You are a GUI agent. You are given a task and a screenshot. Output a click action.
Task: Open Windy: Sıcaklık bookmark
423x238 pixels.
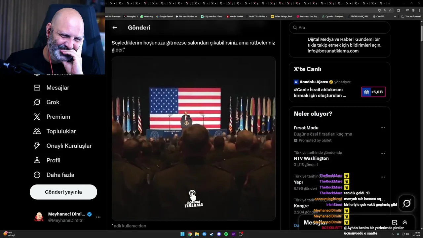[235, 17]
